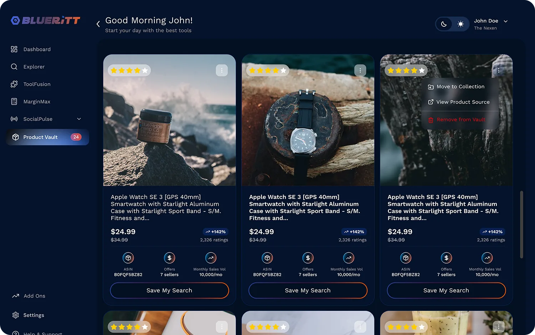Click the star rating on tree bark card
Screen dimensions: 535x335
[x=406, y=70]
